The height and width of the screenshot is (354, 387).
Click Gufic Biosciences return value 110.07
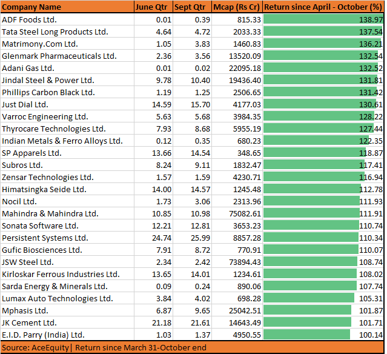[x=371, y=250]
